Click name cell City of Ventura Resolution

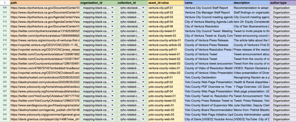[208, 26]
